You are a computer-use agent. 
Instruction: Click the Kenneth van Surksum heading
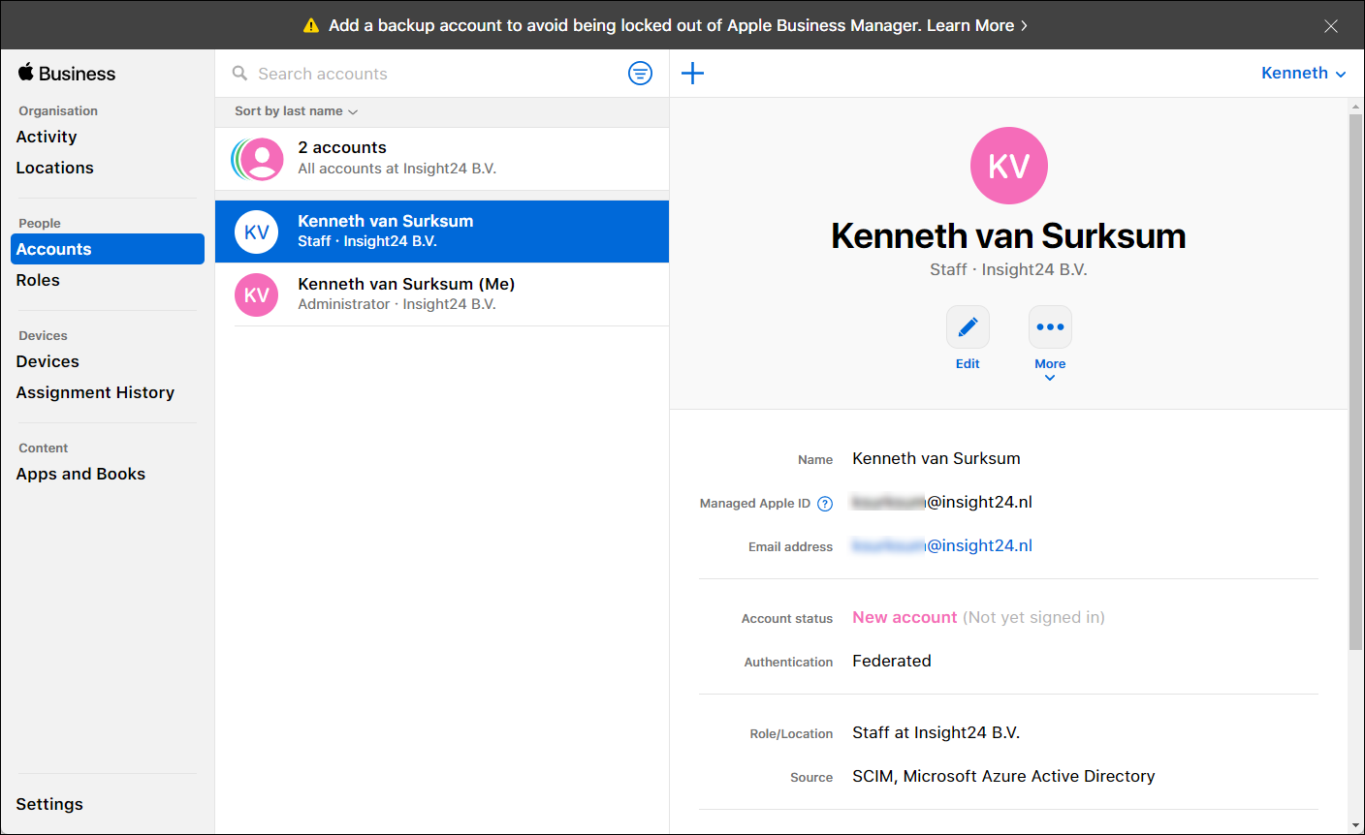[x=1008, y=236]
